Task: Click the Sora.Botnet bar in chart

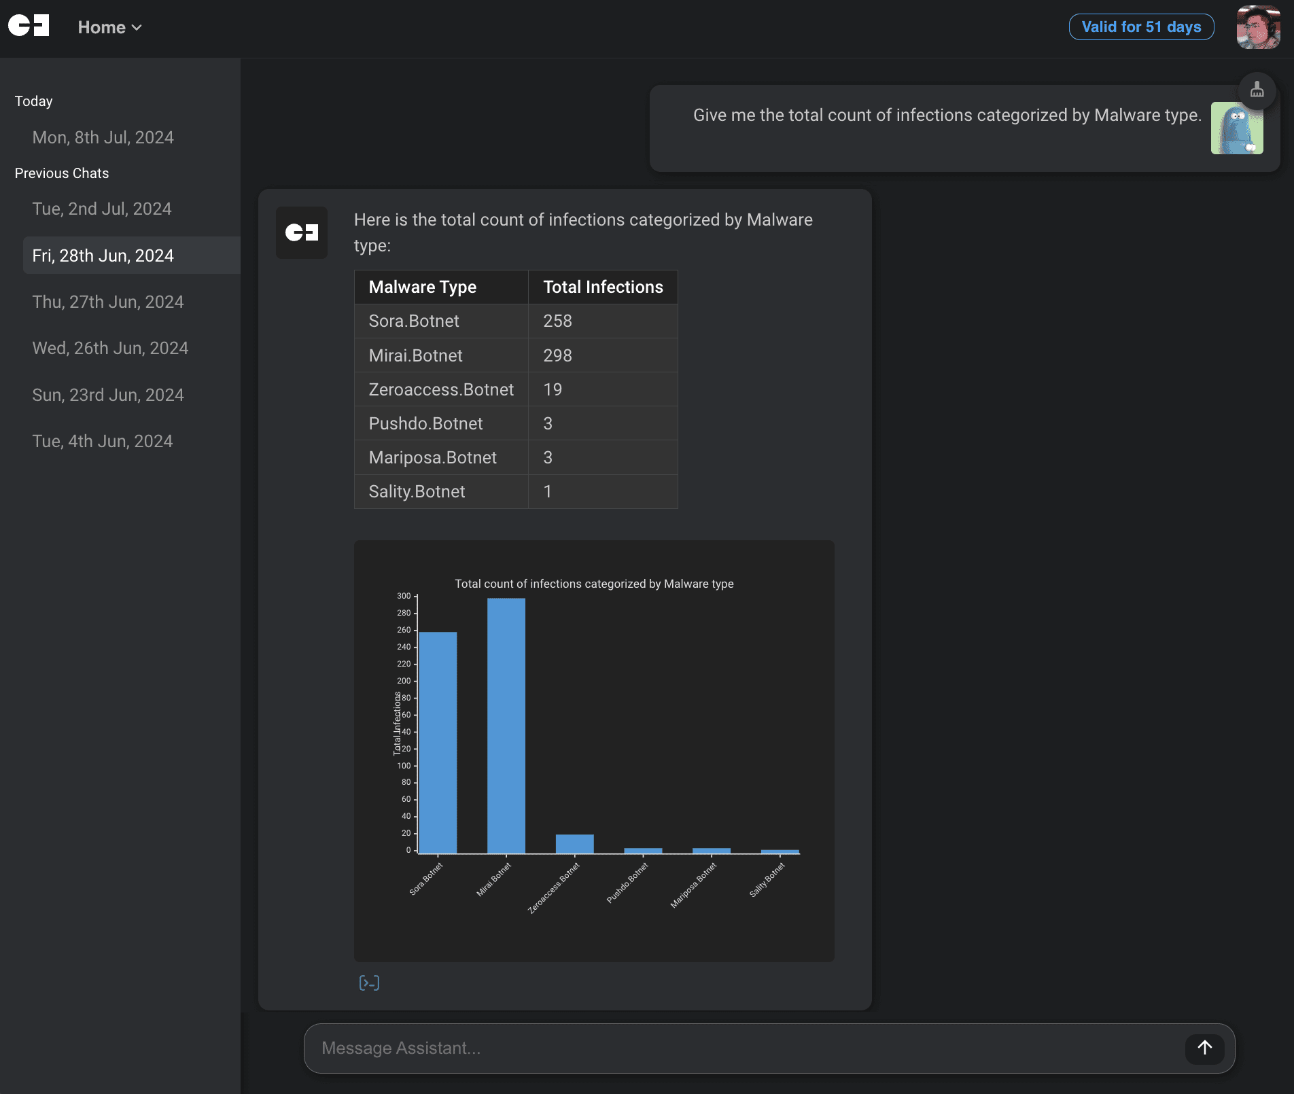Action: coord(438,742)
